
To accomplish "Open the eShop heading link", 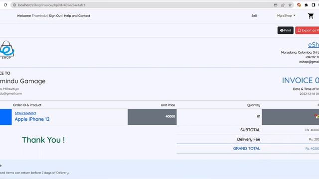I will click(314, 45).
